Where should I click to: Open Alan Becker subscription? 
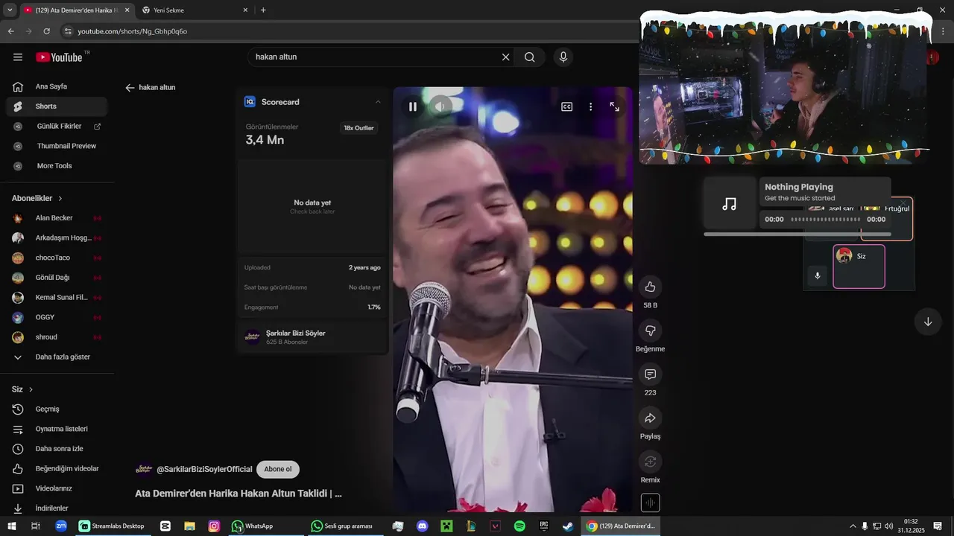[x=57, y=218]
